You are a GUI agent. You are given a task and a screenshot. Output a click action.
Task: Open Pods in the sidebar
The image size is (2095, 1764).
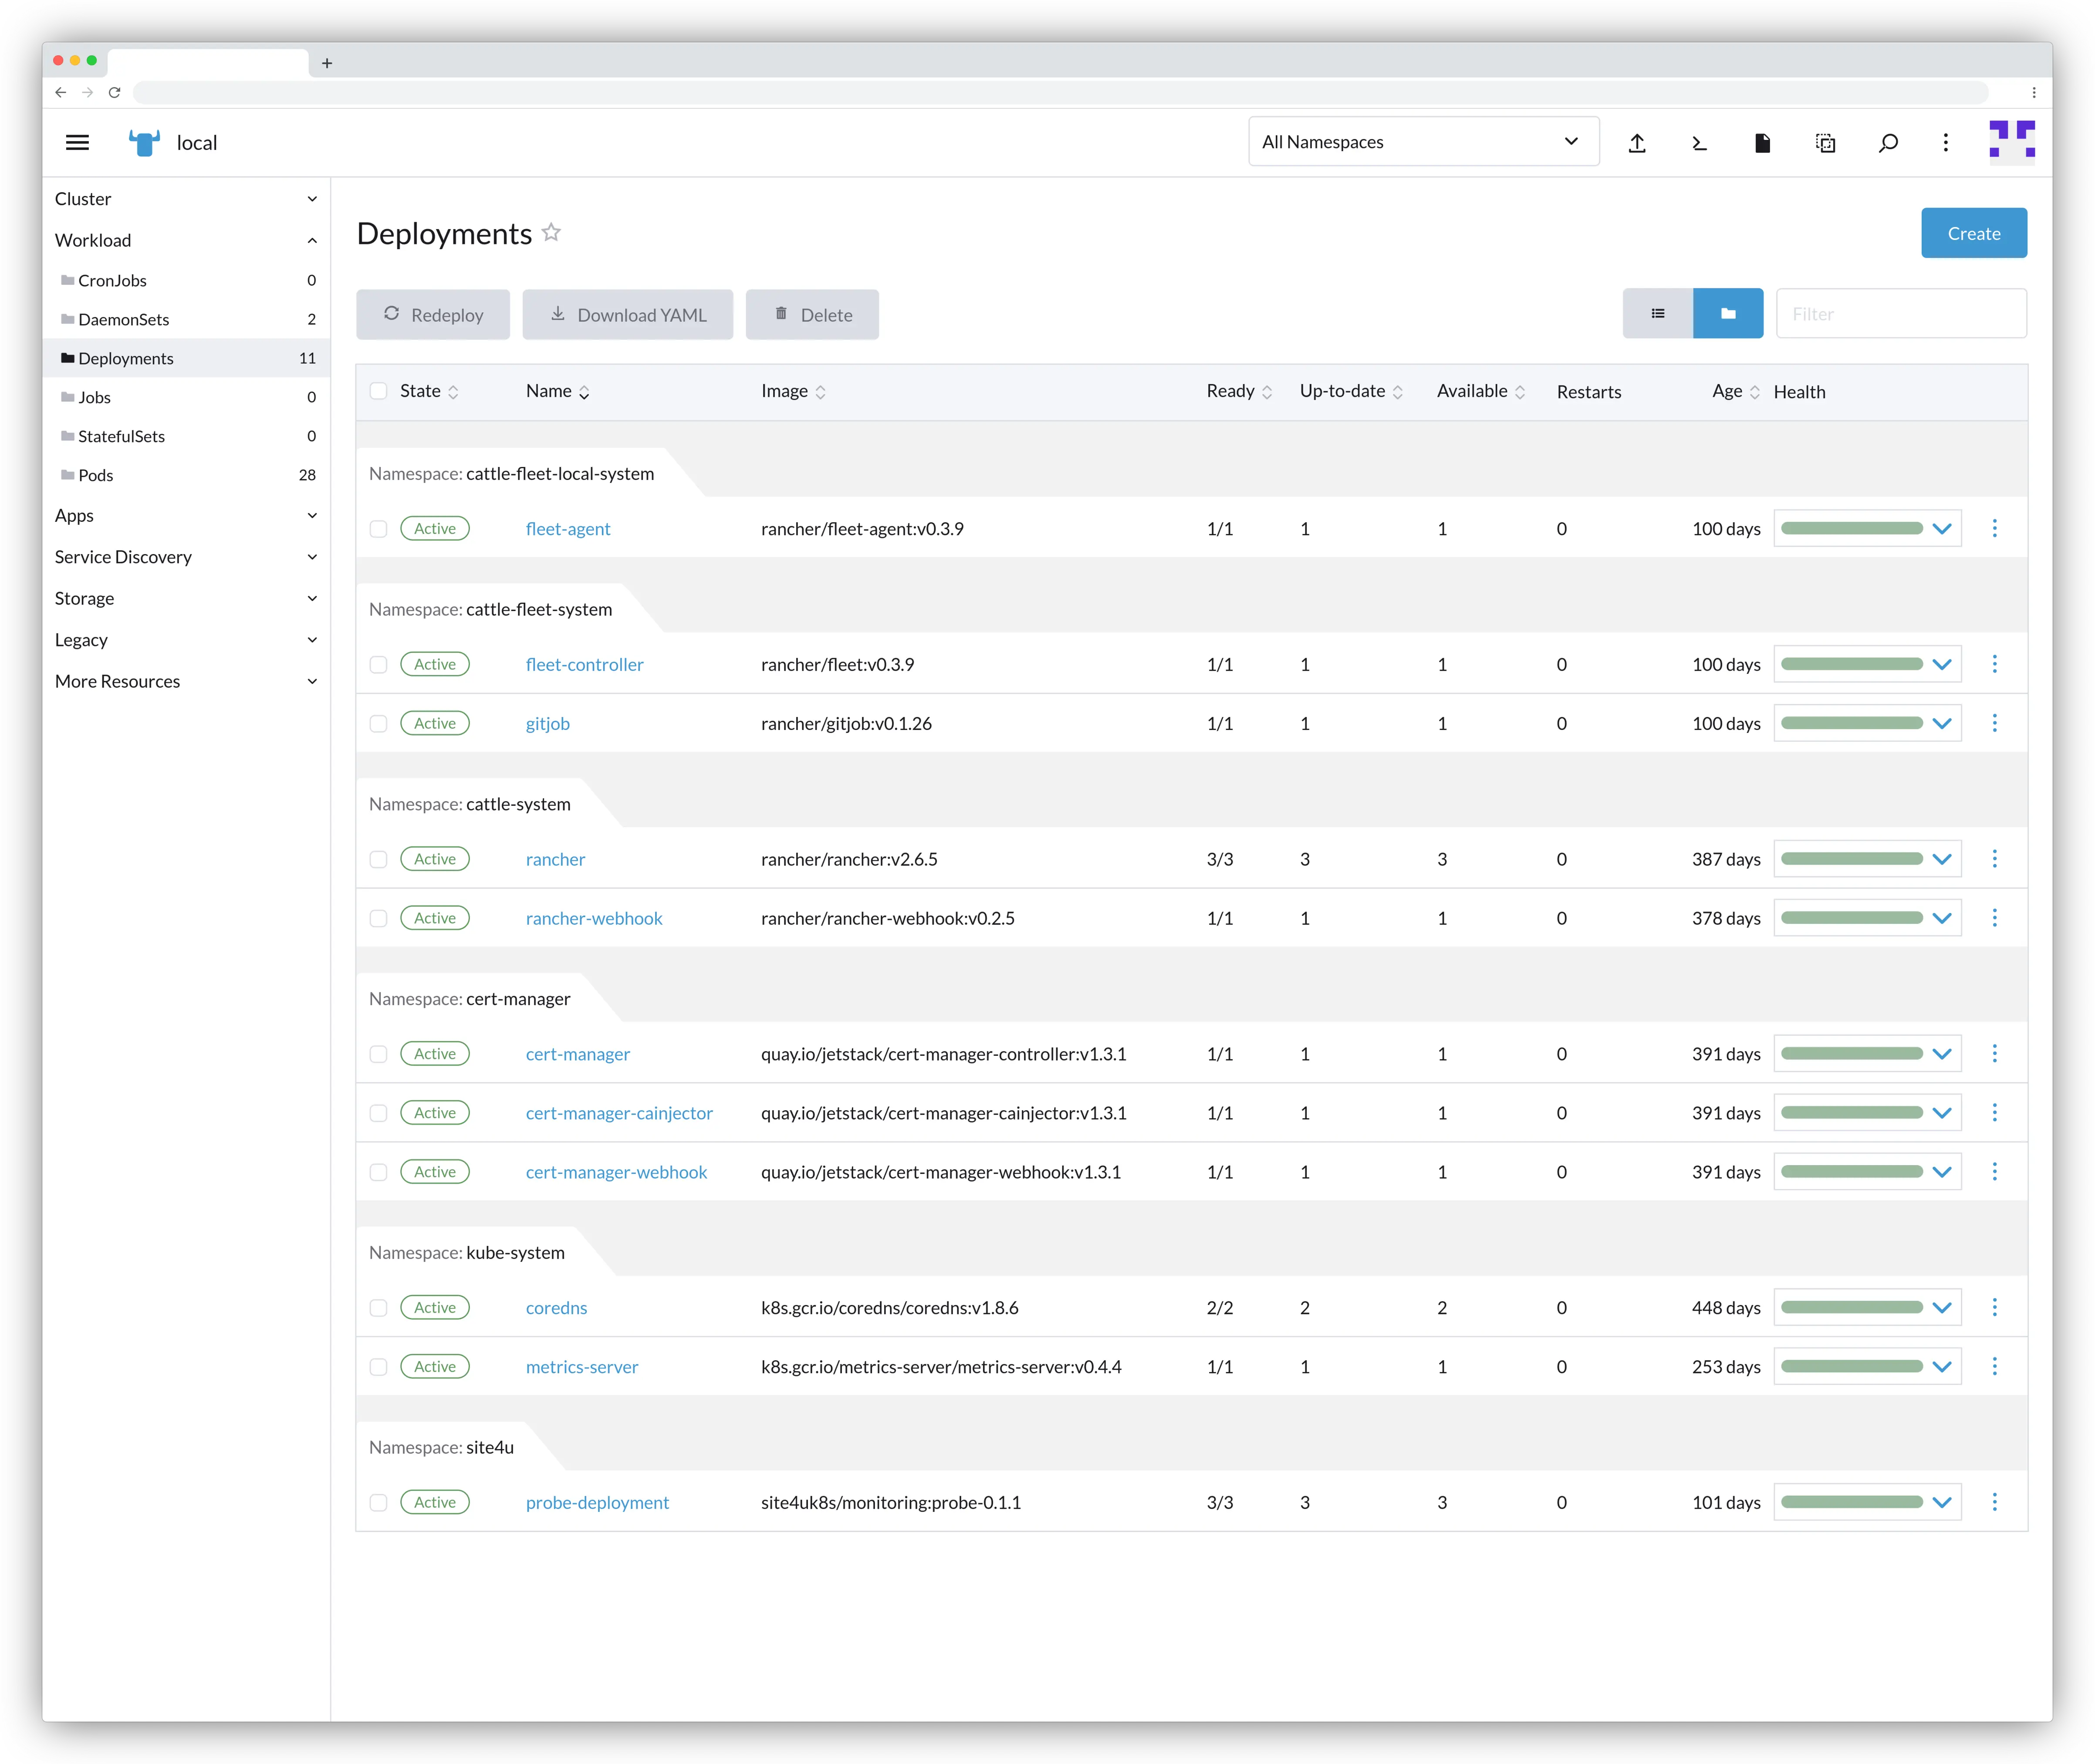click(186, 476)
